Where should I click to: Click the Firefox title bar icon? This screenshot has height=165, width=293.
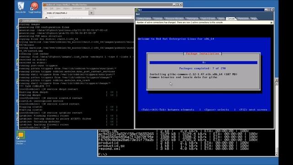[x=45, y=5]
